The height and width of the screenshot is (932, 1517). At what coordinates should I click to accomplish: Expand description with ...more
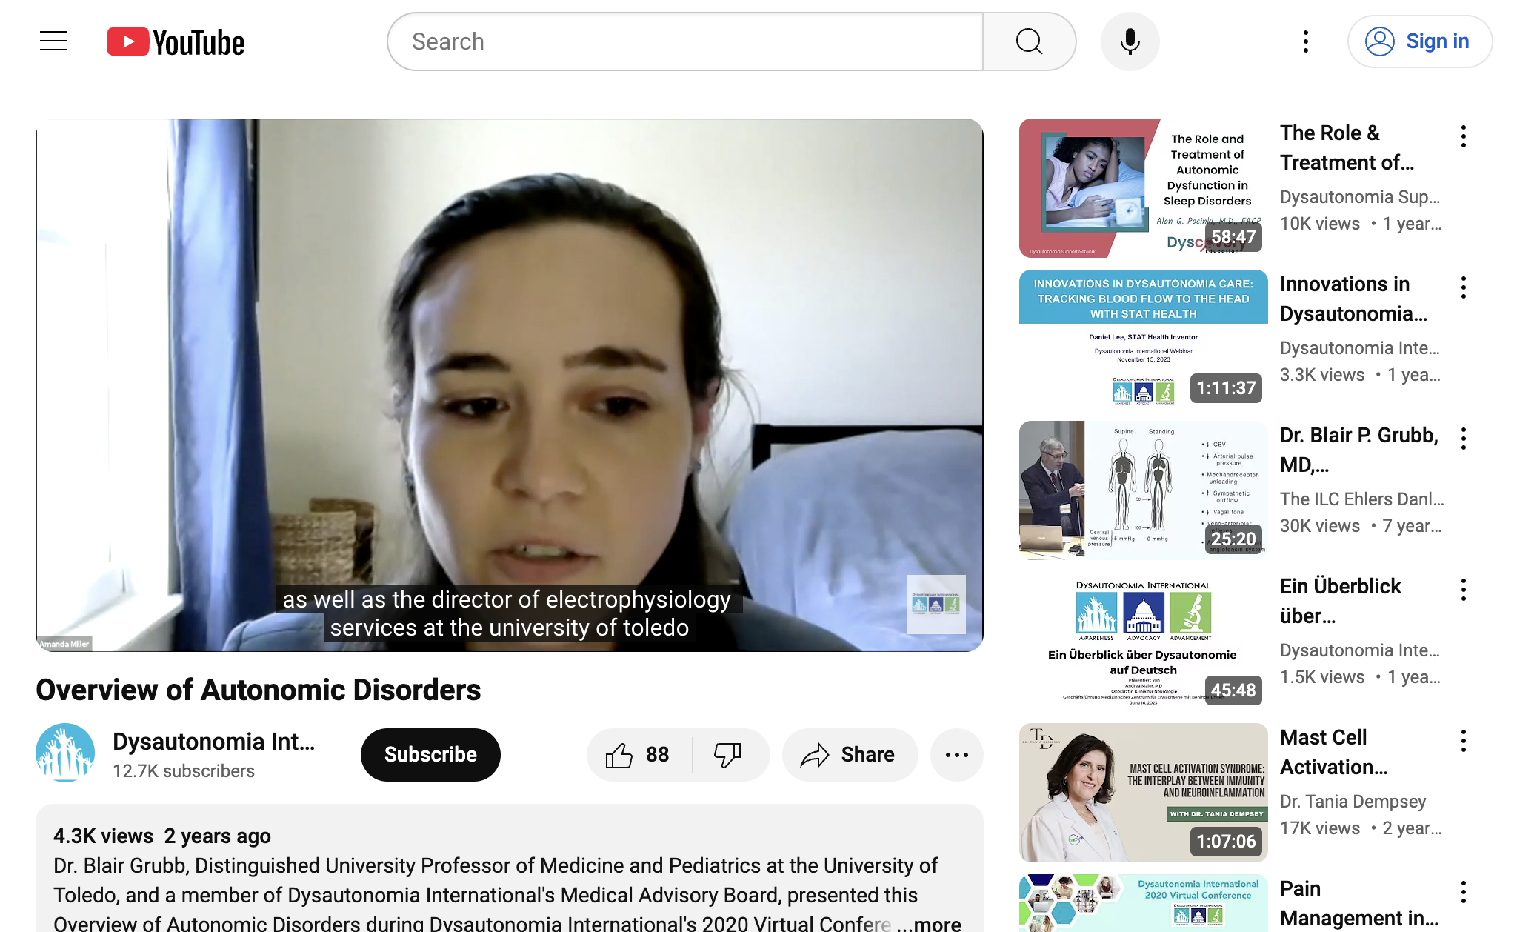click(929, 923)
